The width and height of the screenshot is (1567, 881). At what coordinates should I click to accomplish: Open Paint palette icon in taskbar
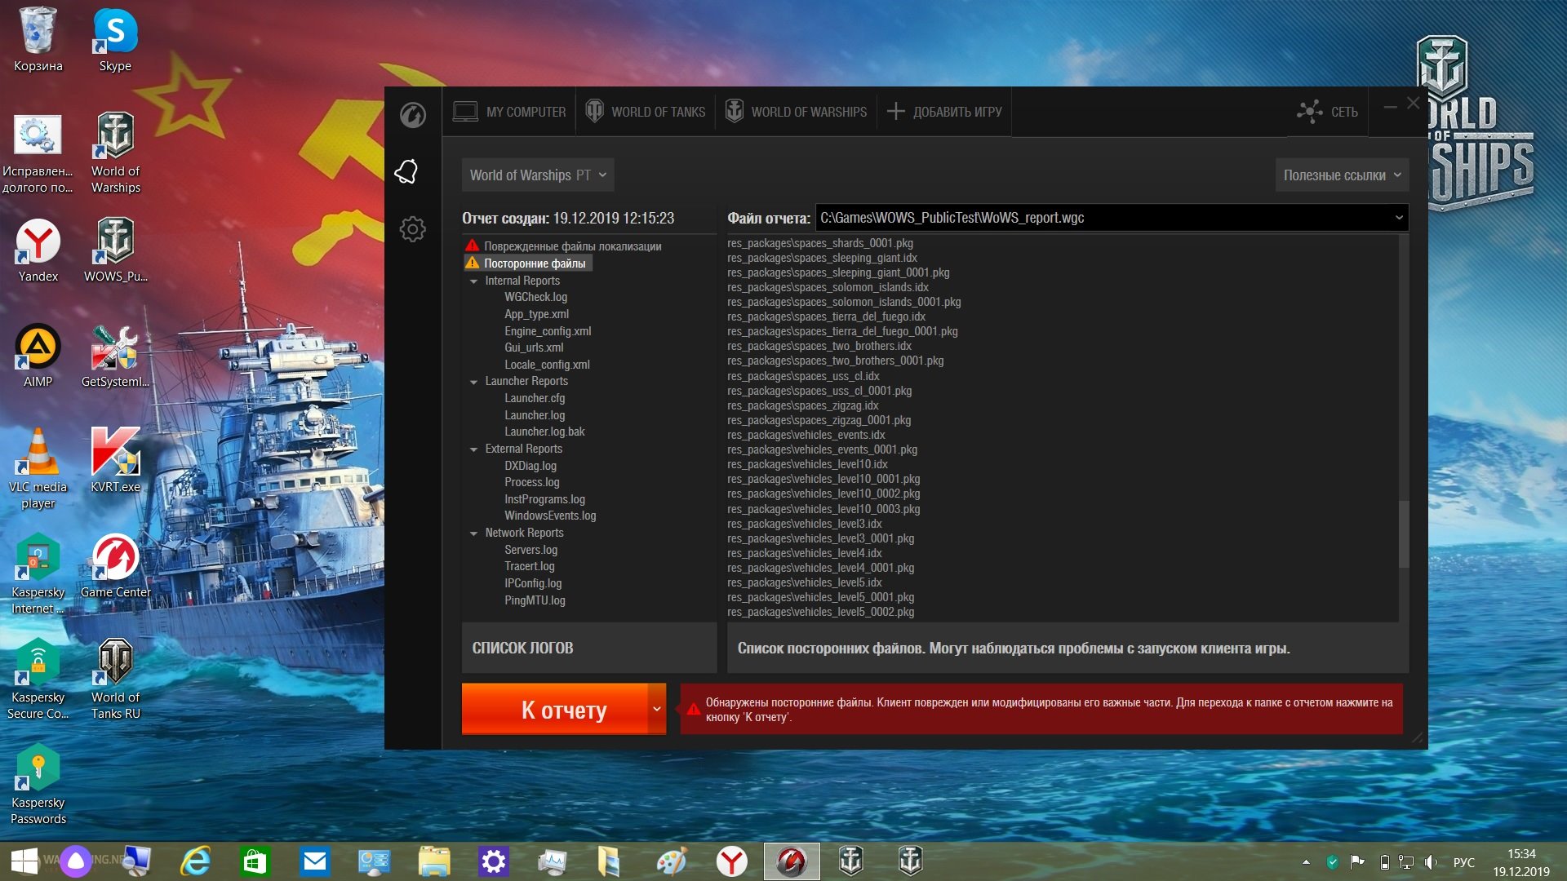pyautogui.click(x=672, y=861)
